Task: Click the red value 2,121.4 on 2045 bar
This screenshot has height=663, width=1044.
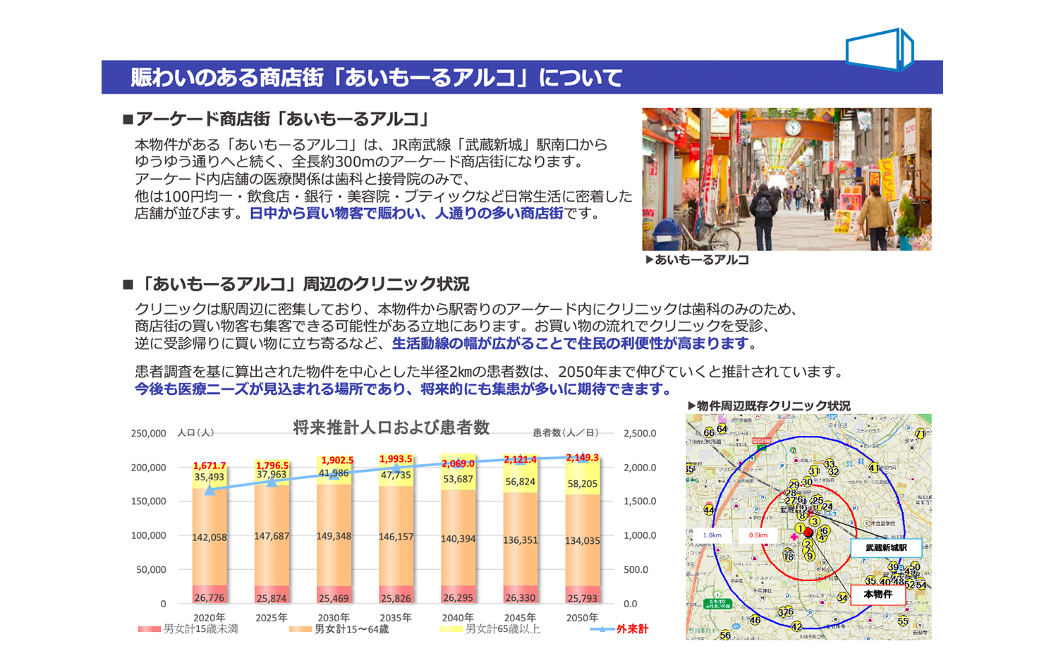Action: pyautogui.click(x=520, y=459)
